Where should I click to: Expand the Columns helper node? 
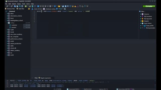coord(141,14)
